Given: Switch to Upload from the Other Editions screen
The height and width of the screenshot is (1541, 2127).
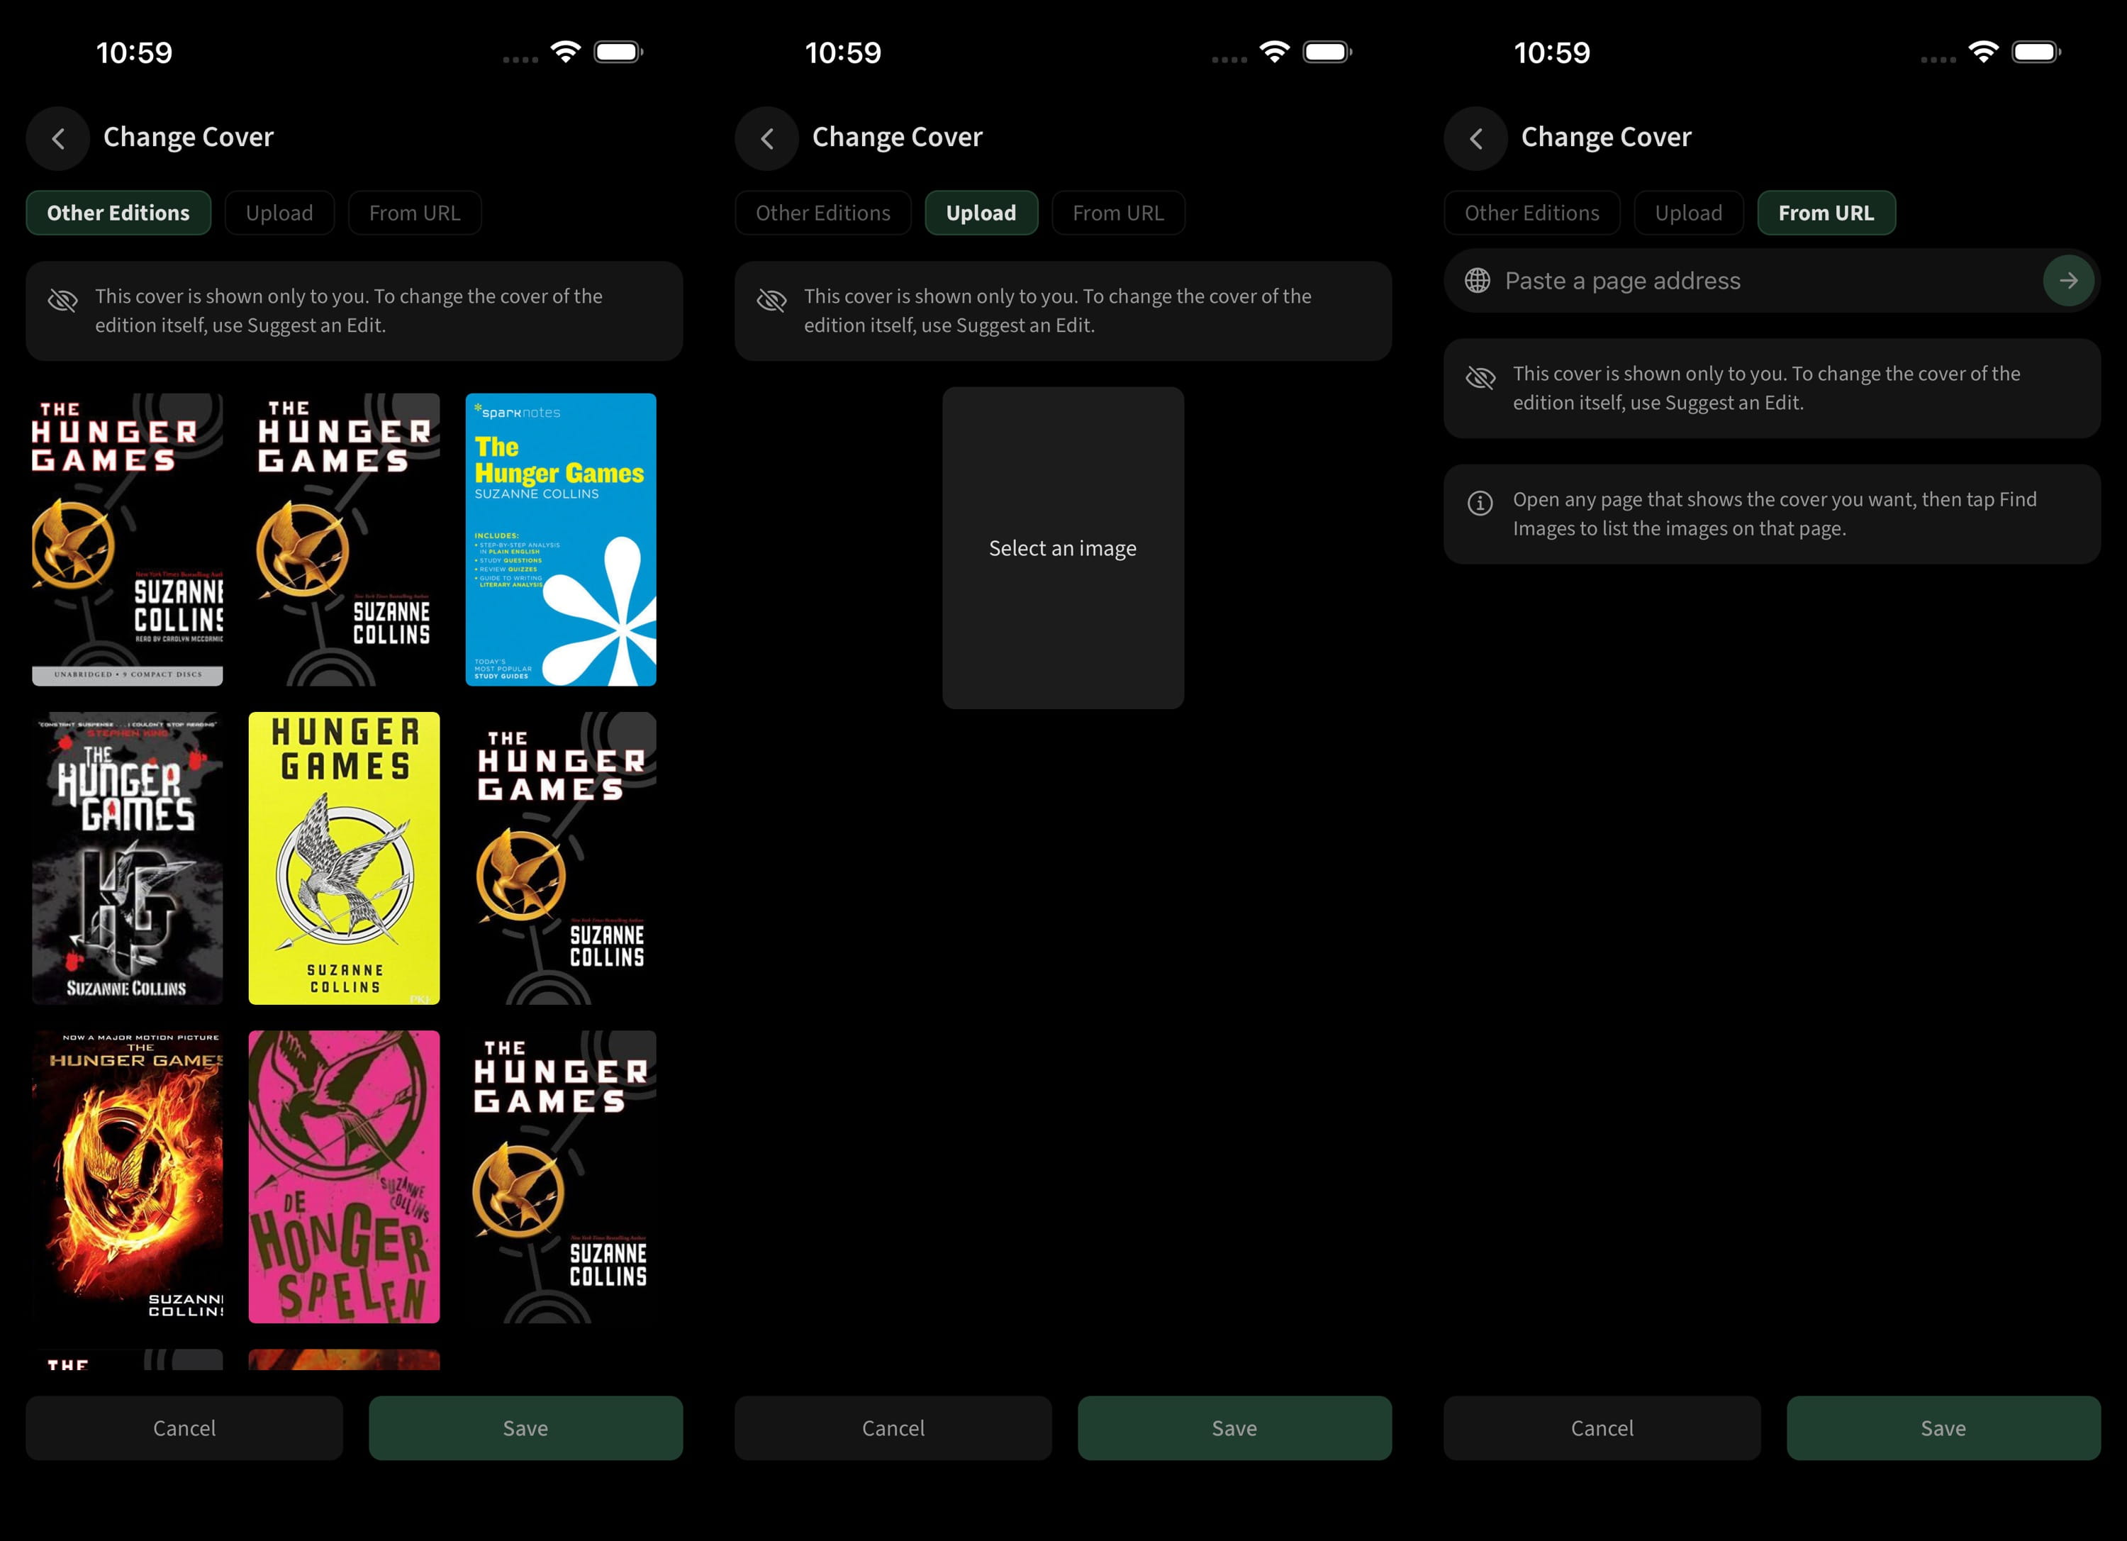Looking at the screenshot, I should tap(279, 213).
